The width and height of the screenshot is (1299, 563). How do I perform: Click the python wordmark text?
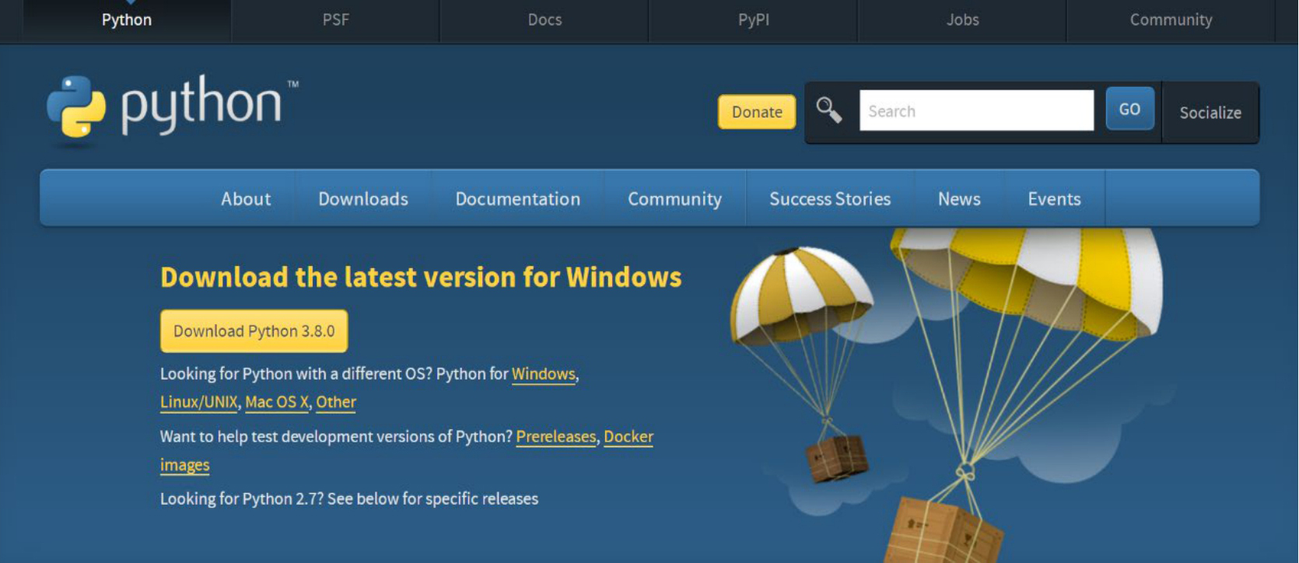pyautogui.click(x=201, y=106)
